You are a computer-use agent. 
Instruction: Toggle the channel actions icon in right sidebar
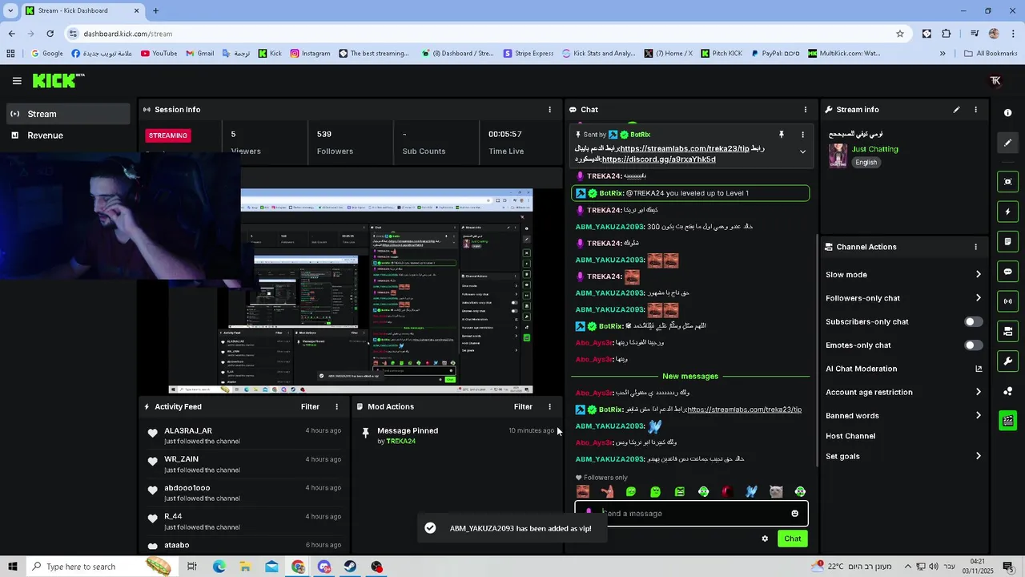point(1008,331)
